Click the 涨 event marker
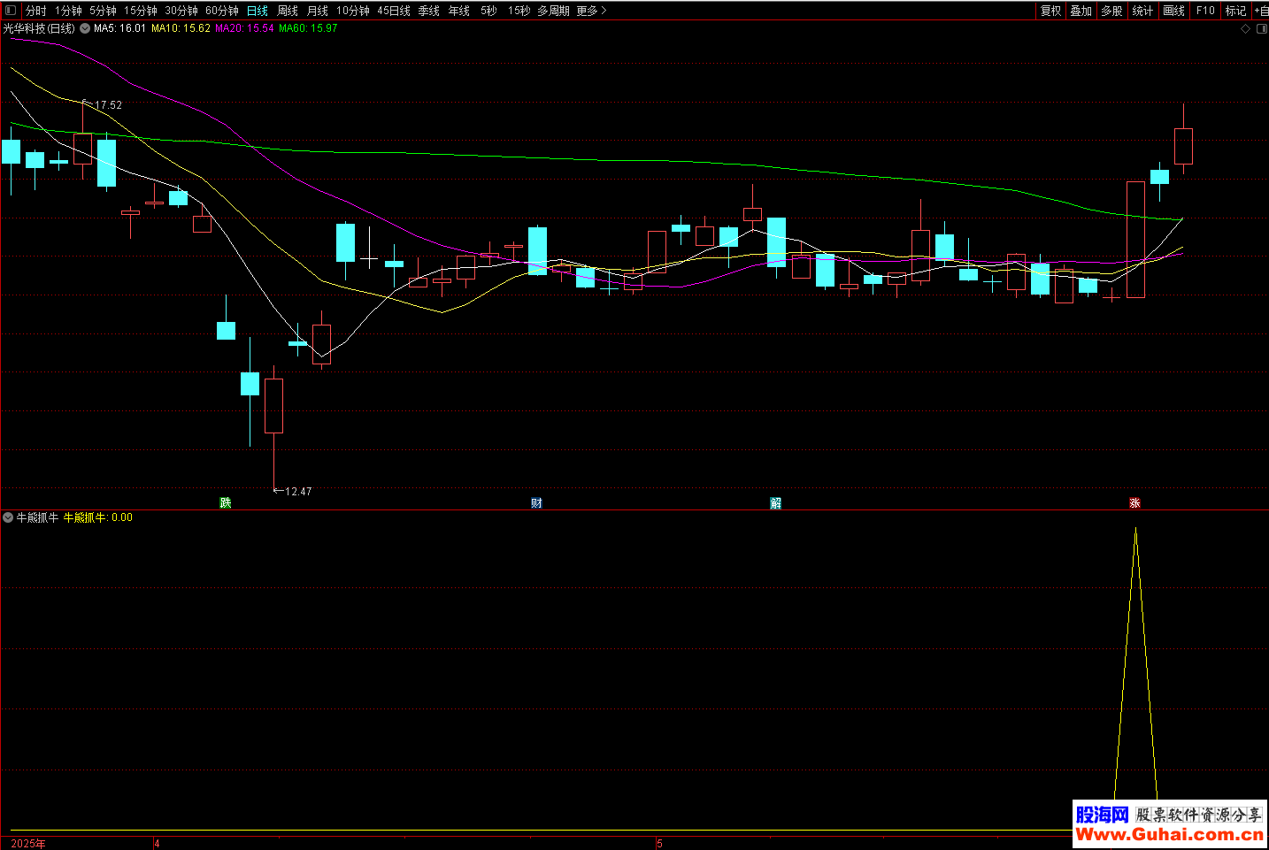 (x=1134, y=502)
